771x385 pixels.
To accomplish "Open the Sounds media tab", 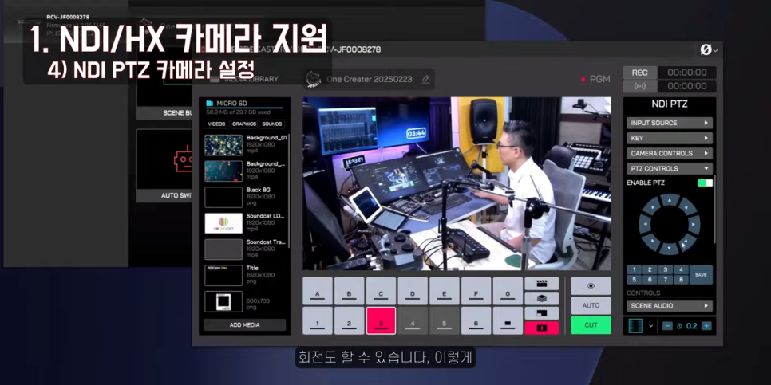I will pyautogui.click(x=272, y=124).
